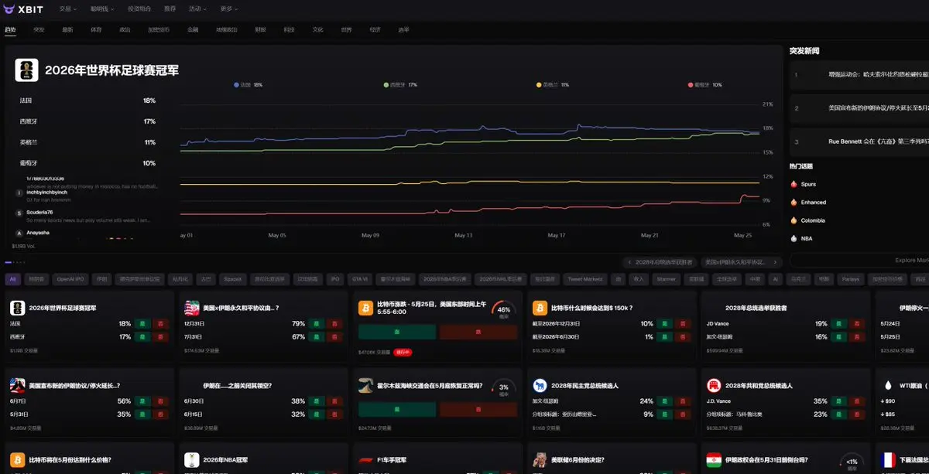Open breaking news item number 1

(x=859, y=75)
